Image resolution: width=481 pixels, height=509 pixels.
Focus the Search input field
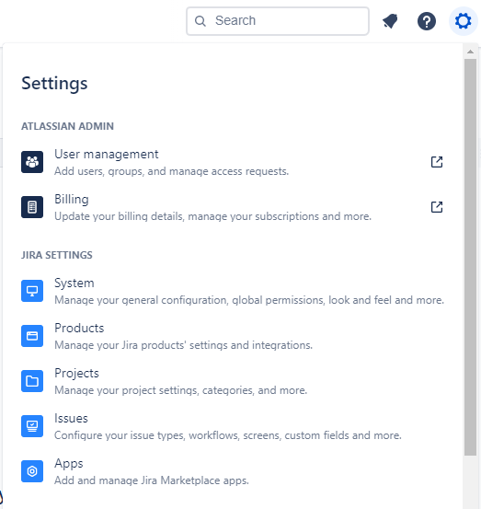pos(278,21)
